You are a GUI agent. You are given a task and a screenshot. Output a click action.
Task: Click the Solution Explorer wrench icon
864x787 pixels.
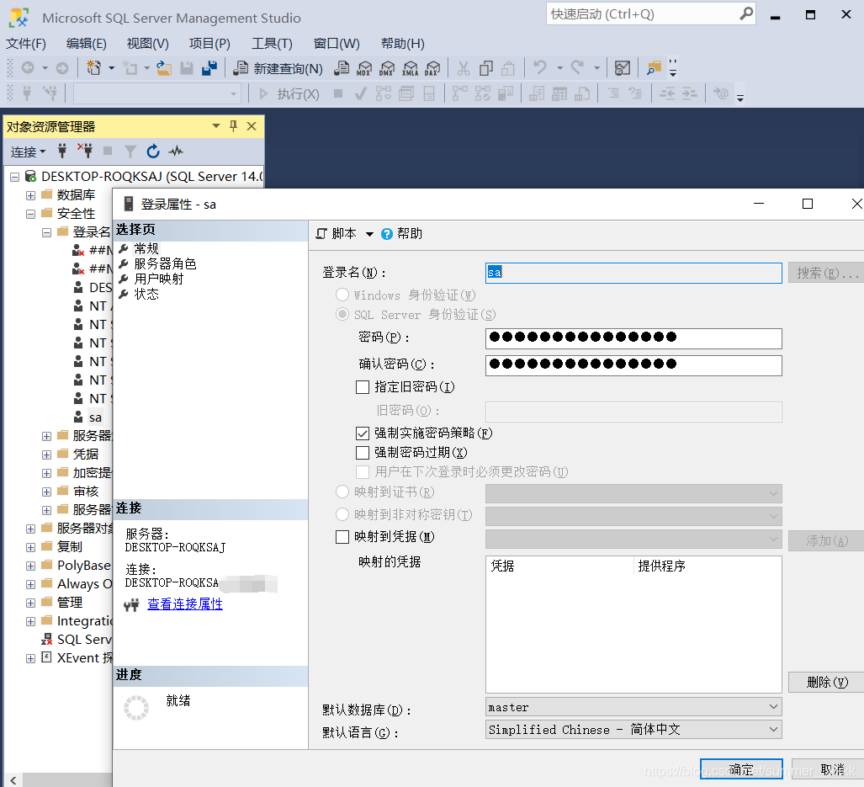point(654,68)
